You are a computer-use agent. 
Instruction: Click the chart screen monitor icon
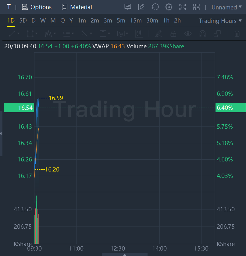(128, 7)
